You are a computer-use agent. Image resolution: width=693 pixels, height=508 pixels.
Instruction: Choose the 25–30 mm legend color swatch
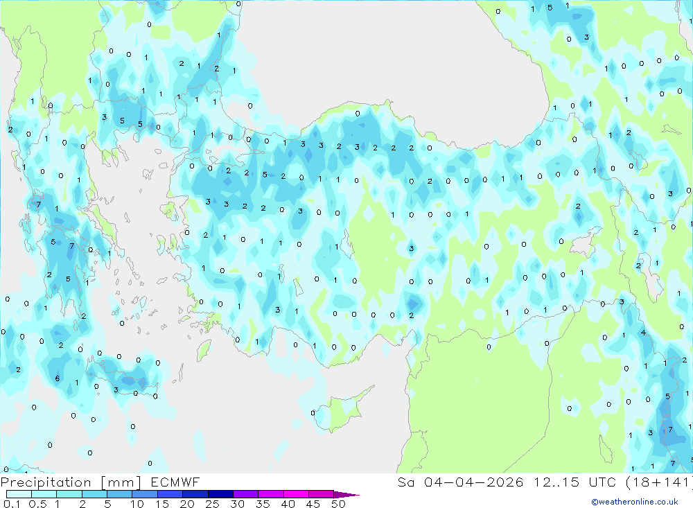(x=220, y=494)
